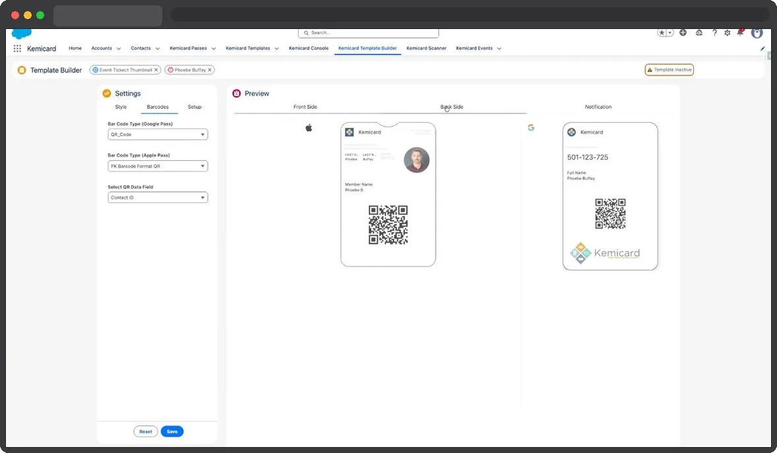Click the QR code on Apple pass
Screen dimensions: 777x453
[x=388, y=225]
